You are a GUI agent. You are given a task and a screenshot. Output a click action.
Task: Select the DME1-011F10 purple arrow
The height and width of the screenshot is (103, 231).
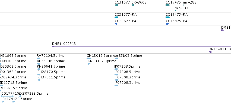pos(210,52)
